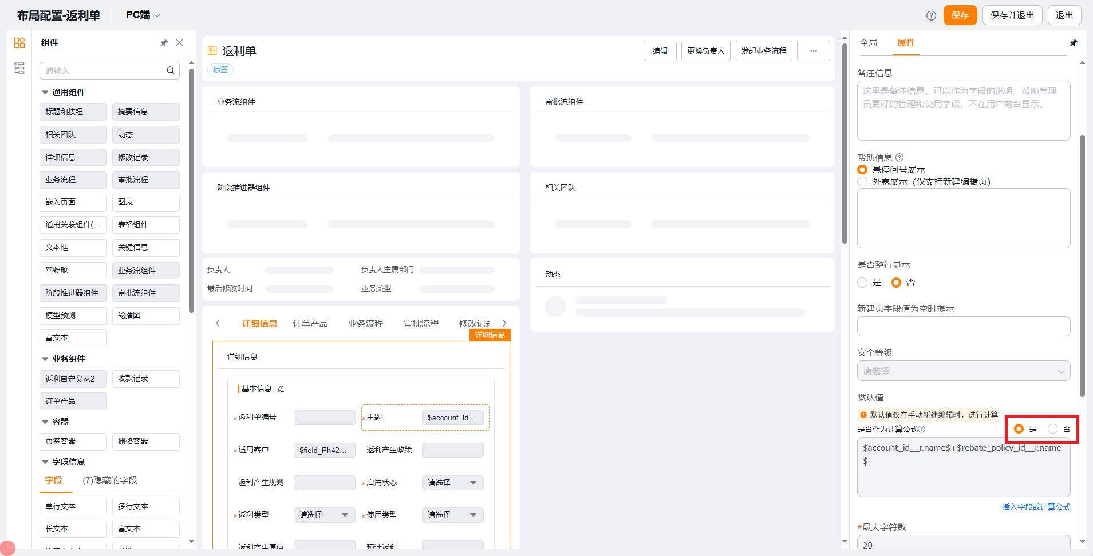This screenshot has height=556, width=1093.
Task: Open the component grid view sidebar icon
Action: click(x=19, y=43)
